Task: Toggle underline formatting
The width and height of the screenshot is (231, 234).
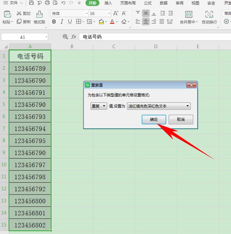Action: click(x=70, y=22)
